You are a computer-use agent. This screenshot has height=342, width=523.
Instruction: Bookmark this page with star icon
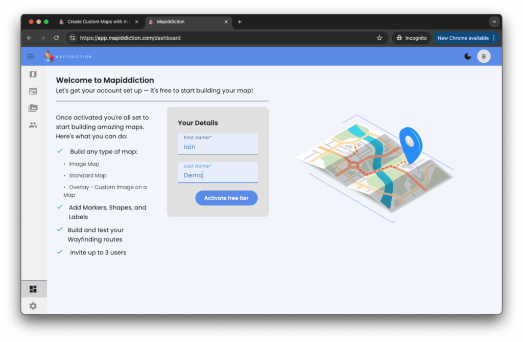tap(379, 38)
